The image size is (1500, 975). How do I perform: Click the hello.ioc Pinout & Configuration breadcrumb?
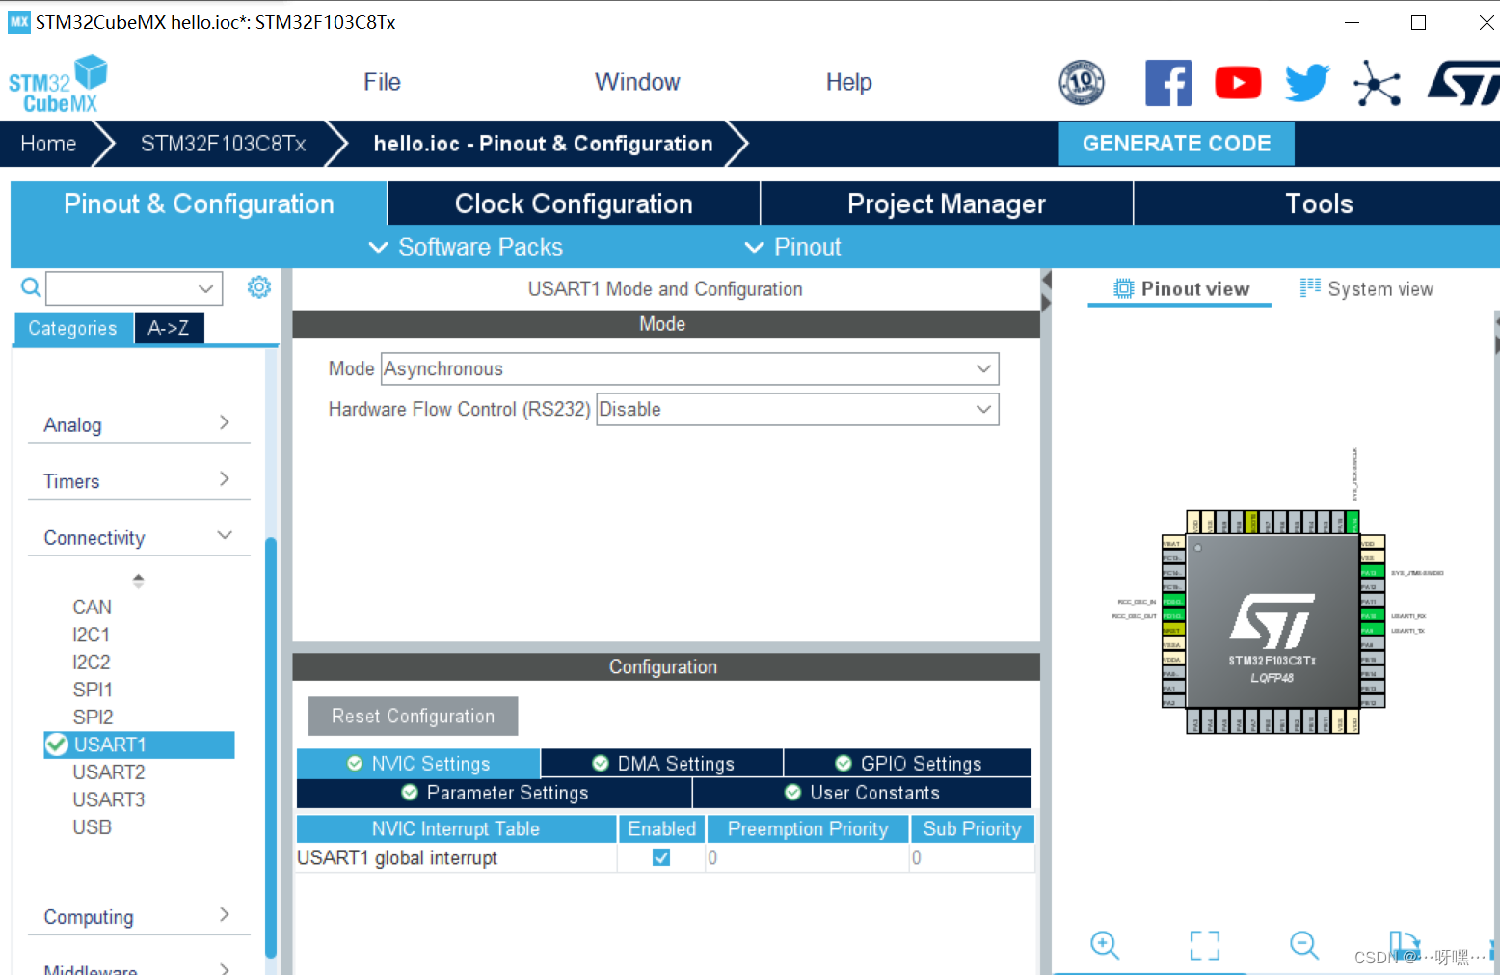[543, 144]
